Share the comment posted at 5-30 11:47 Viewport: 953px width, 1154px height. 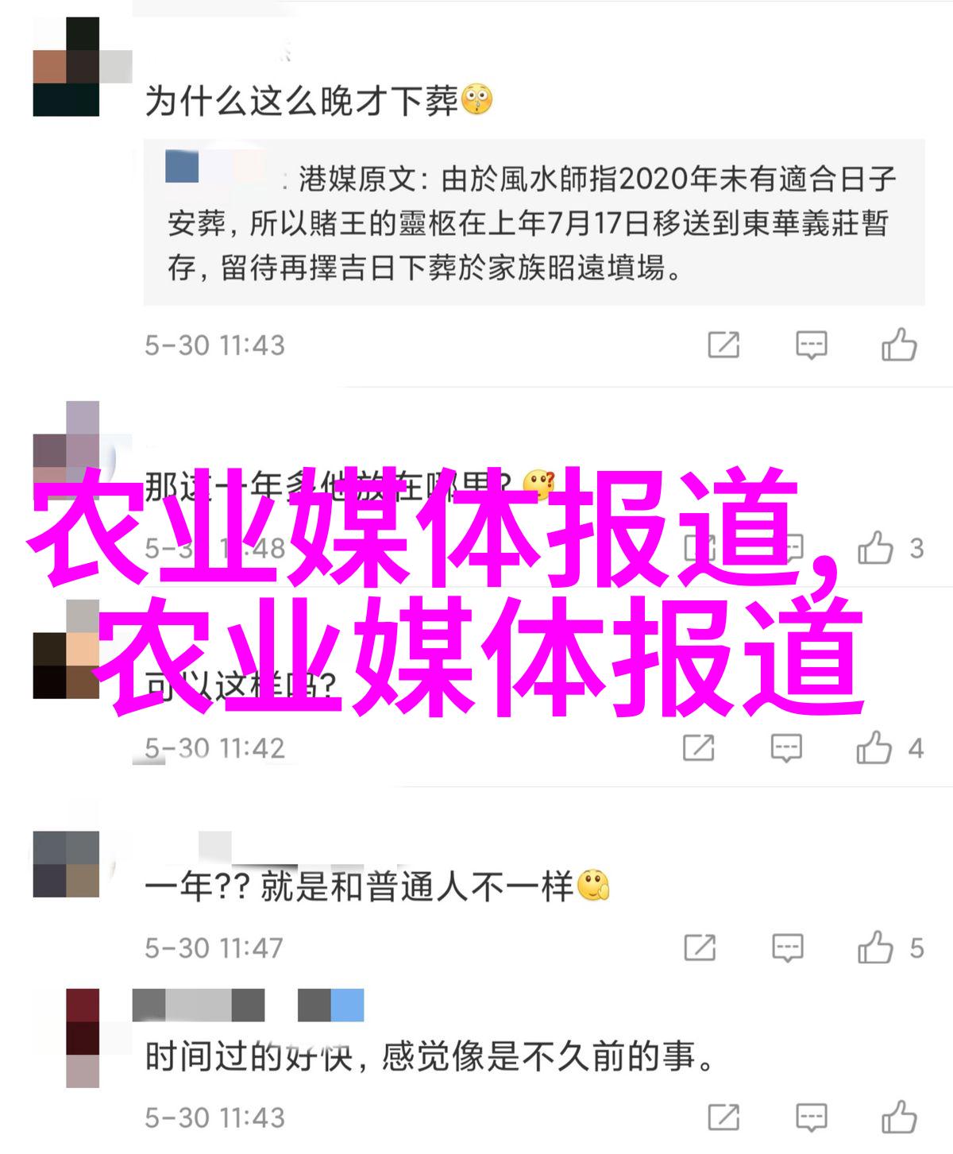coord(700,948)
